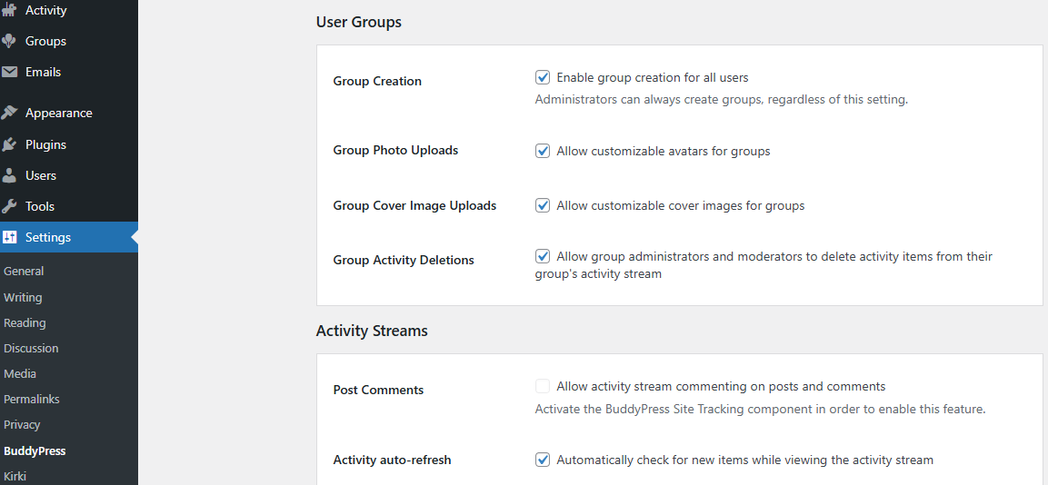Go to General settings submenu
The height and width of the screenshot is (485, 1048).
24,272
